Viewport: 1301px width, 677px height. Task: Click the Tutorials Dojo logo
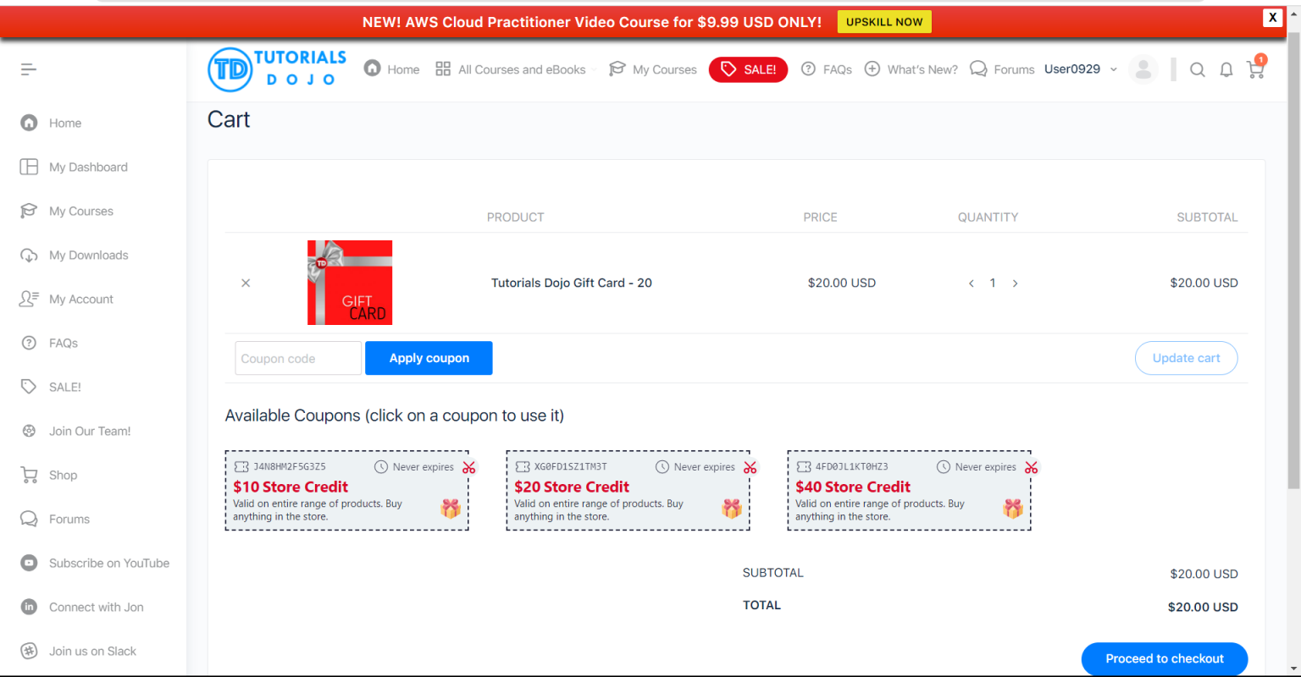click(277, 69)
